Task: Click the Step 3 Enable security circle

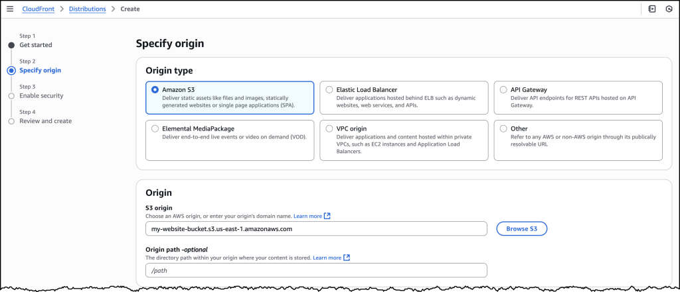Action: coord(11,96)
